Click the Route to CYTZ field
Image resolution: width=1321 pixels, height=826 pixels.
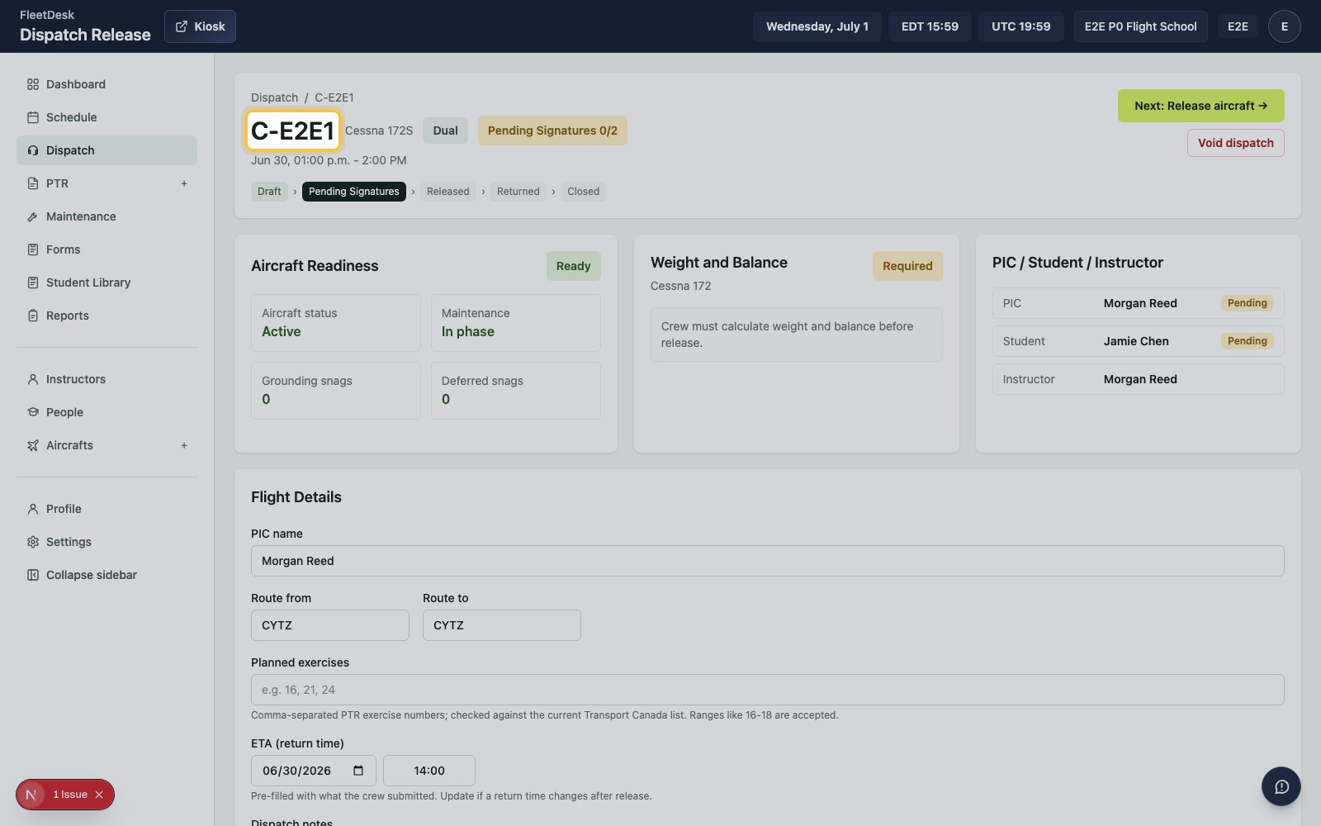pos(501,625)
